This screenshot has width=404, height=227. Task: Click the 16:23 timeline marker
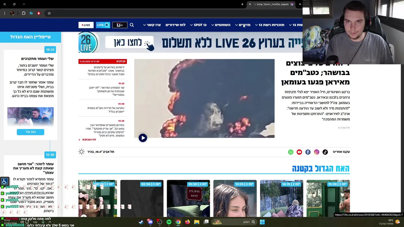click(x=50, y=49)
